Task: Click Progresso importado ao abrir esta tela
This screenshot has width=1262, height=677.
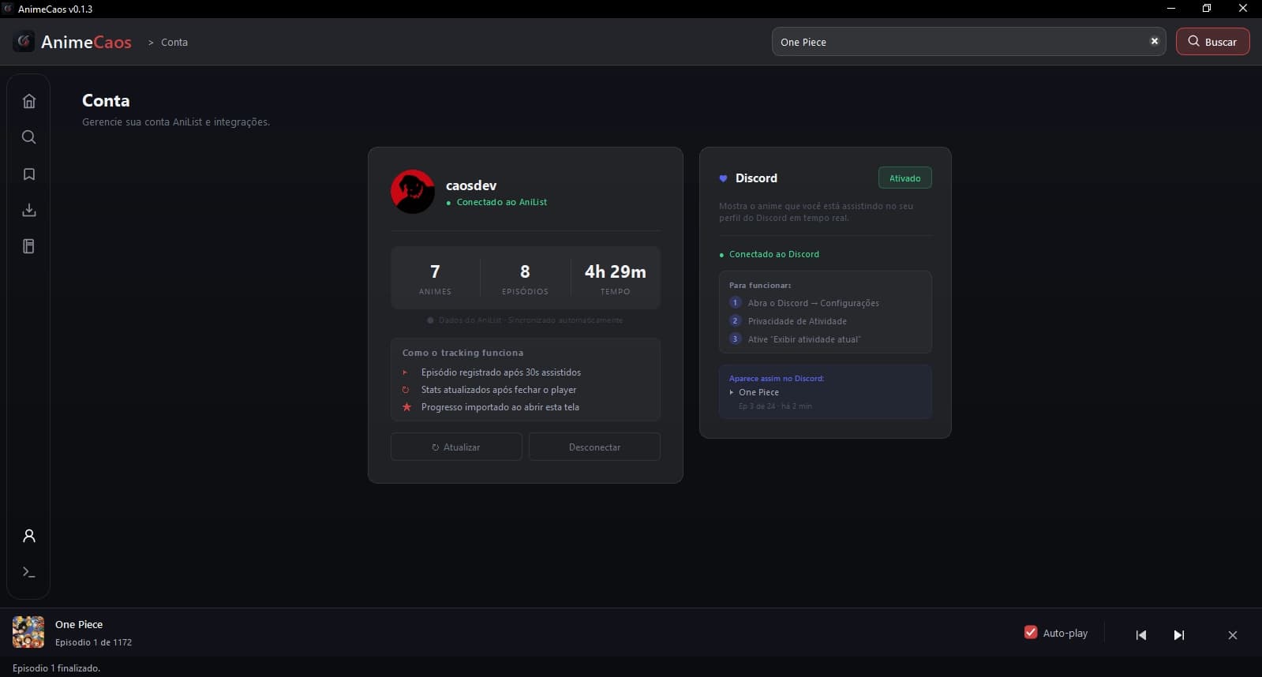Action: (x=500, y=407)
